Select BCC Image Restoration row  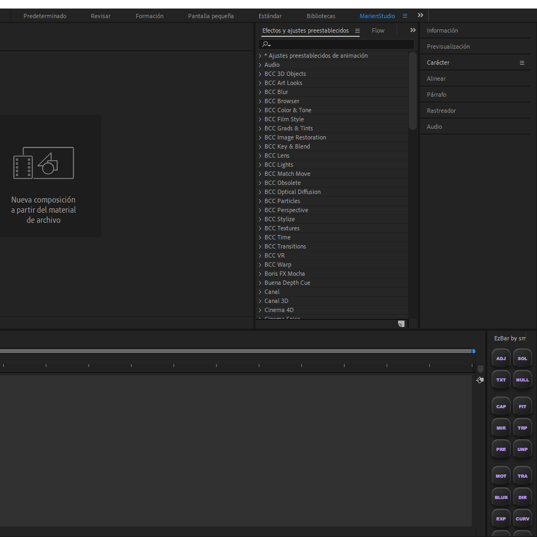pyautogui.click(x=332, y=137)
